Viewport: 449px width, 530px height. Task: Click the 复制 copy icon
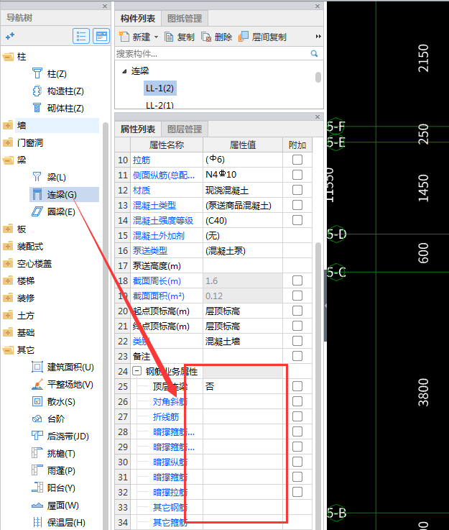tap(169, 37)
